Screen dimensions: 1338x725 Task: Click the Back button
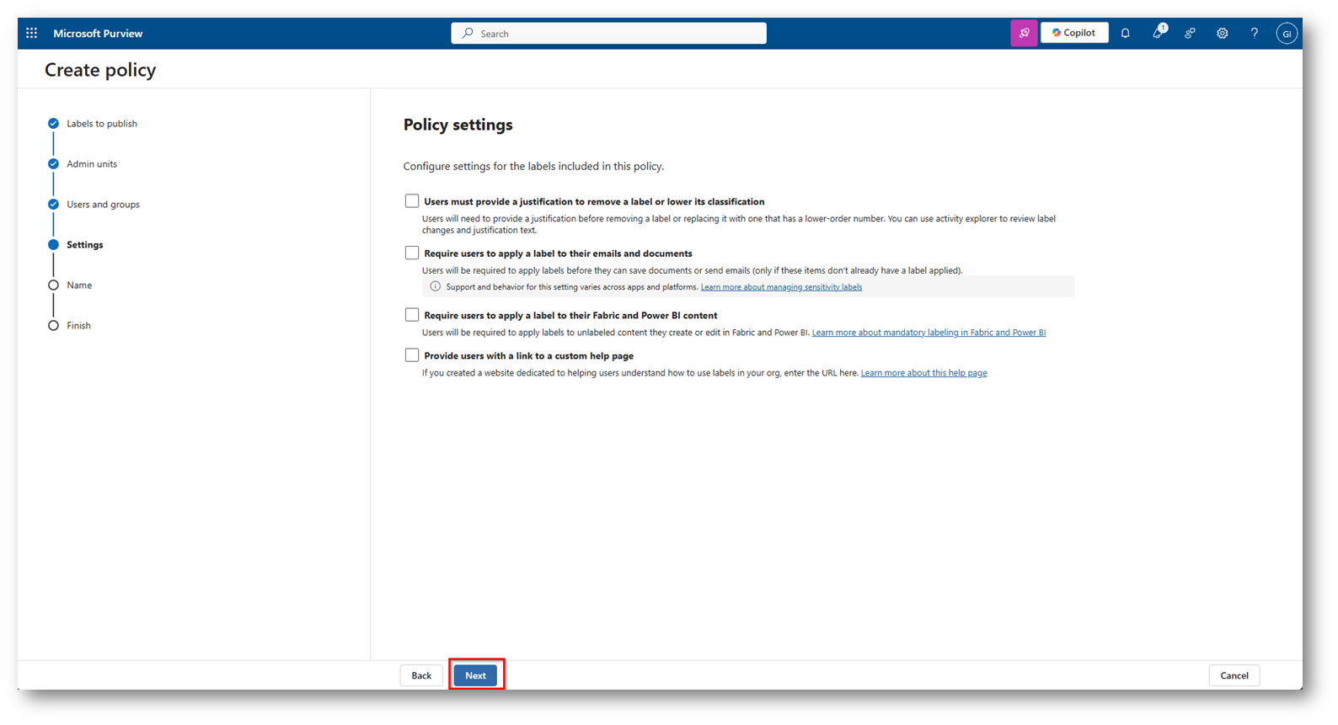click(x=421, y=675)
